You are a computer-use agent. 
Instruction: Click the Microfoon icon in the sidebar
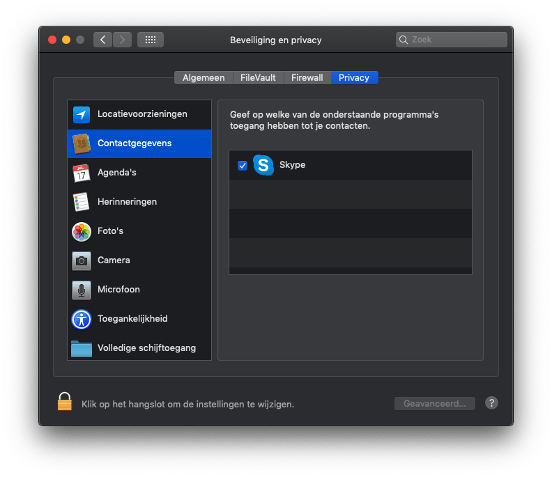[x=82, y=290]
